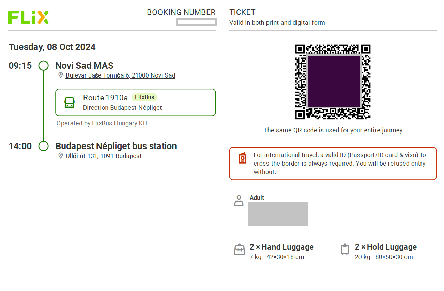Click the green bus icon on route card

tap(70, 102)
